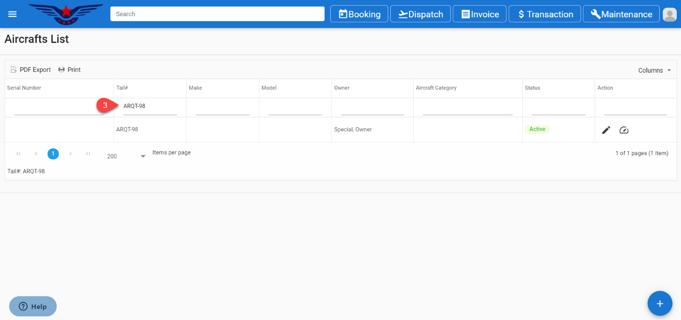Go to the next page arrow

click(71, 154)
